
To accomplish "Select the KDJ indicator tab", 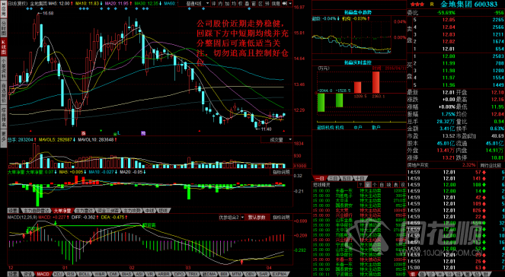I will pos(59,274).
